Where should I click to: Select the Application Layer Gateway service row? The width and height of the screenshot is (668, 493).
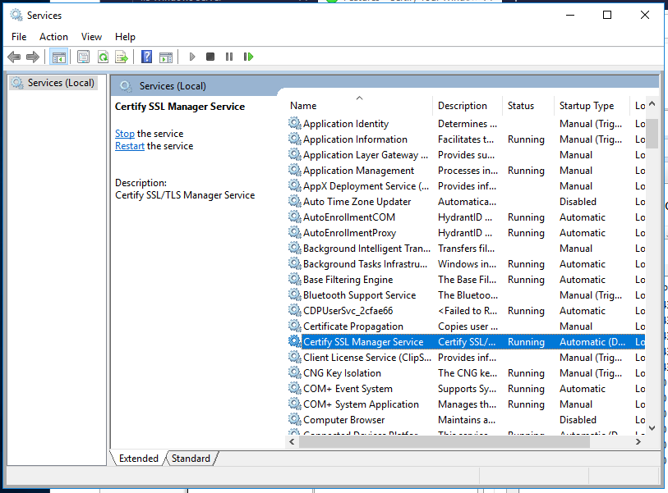(467, 155)
